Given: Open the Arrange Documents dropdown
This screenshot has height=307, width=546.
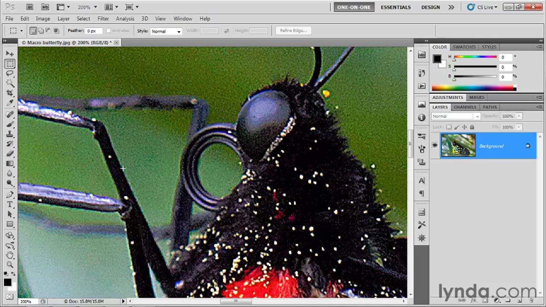Looking at the screenshot, I should coord(111,7).
